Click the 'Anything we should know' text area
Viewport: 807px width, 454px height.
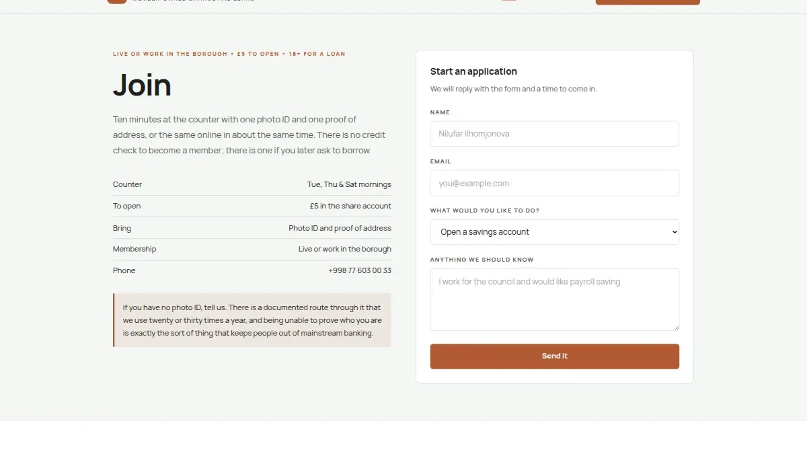(554, 299)
